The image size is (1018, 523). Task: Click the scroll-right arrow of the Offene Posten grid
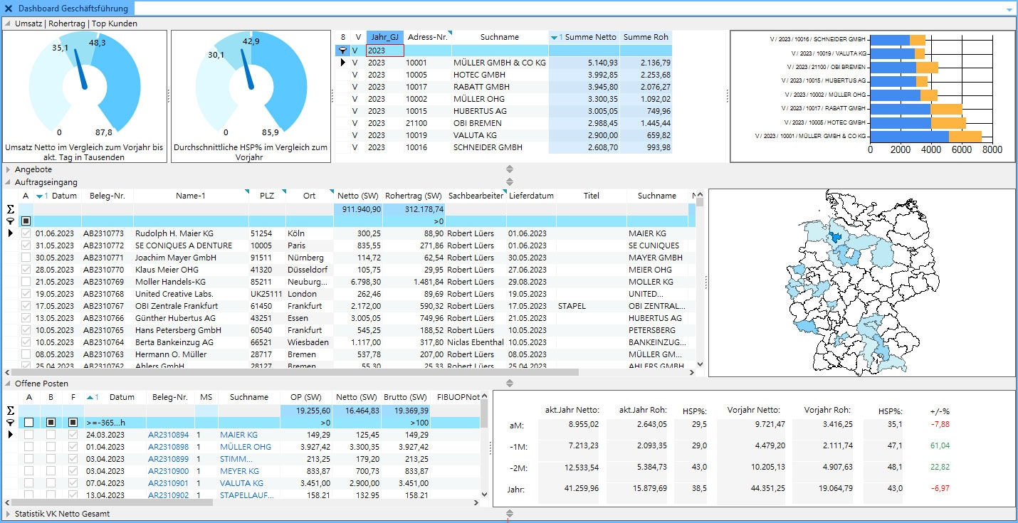coord(476,502)
